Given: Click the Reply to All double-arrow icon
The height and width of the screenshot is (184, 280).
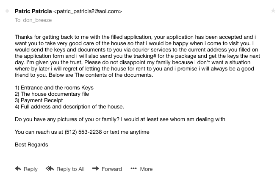Looking at the screenshot, I should pyautogui.click(x=50, y=169).
